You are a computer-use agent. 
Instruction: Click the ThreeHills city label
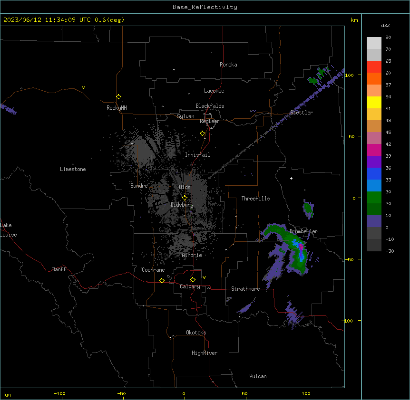(256, 199)
